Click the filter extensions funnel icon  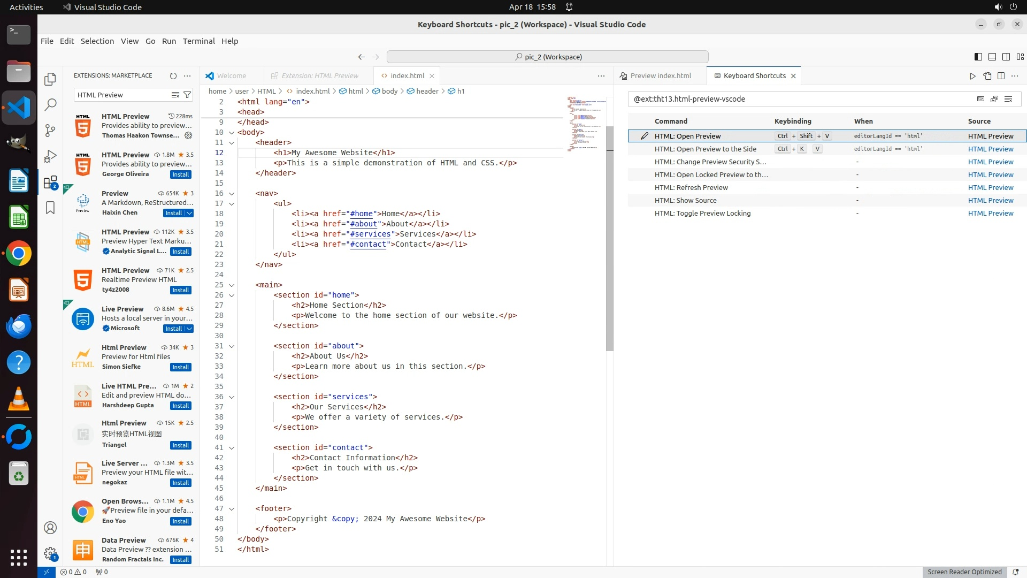click(x=187, y=95)
